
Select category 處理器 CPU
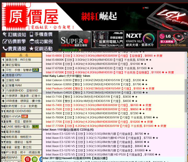pyautogui.click(x=23, y=75)
